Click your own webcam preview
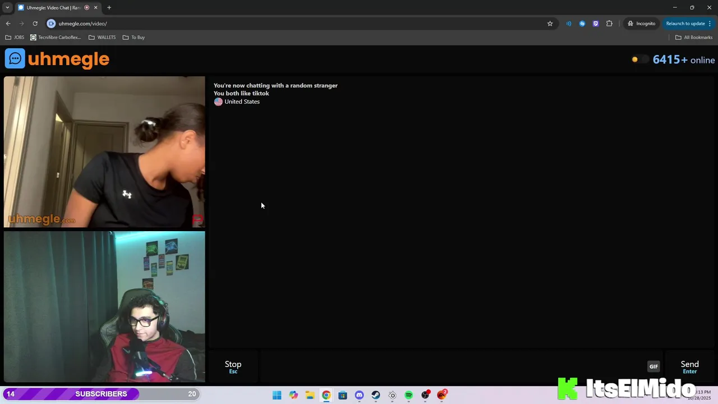718x404 pixels. coord(104,307)
